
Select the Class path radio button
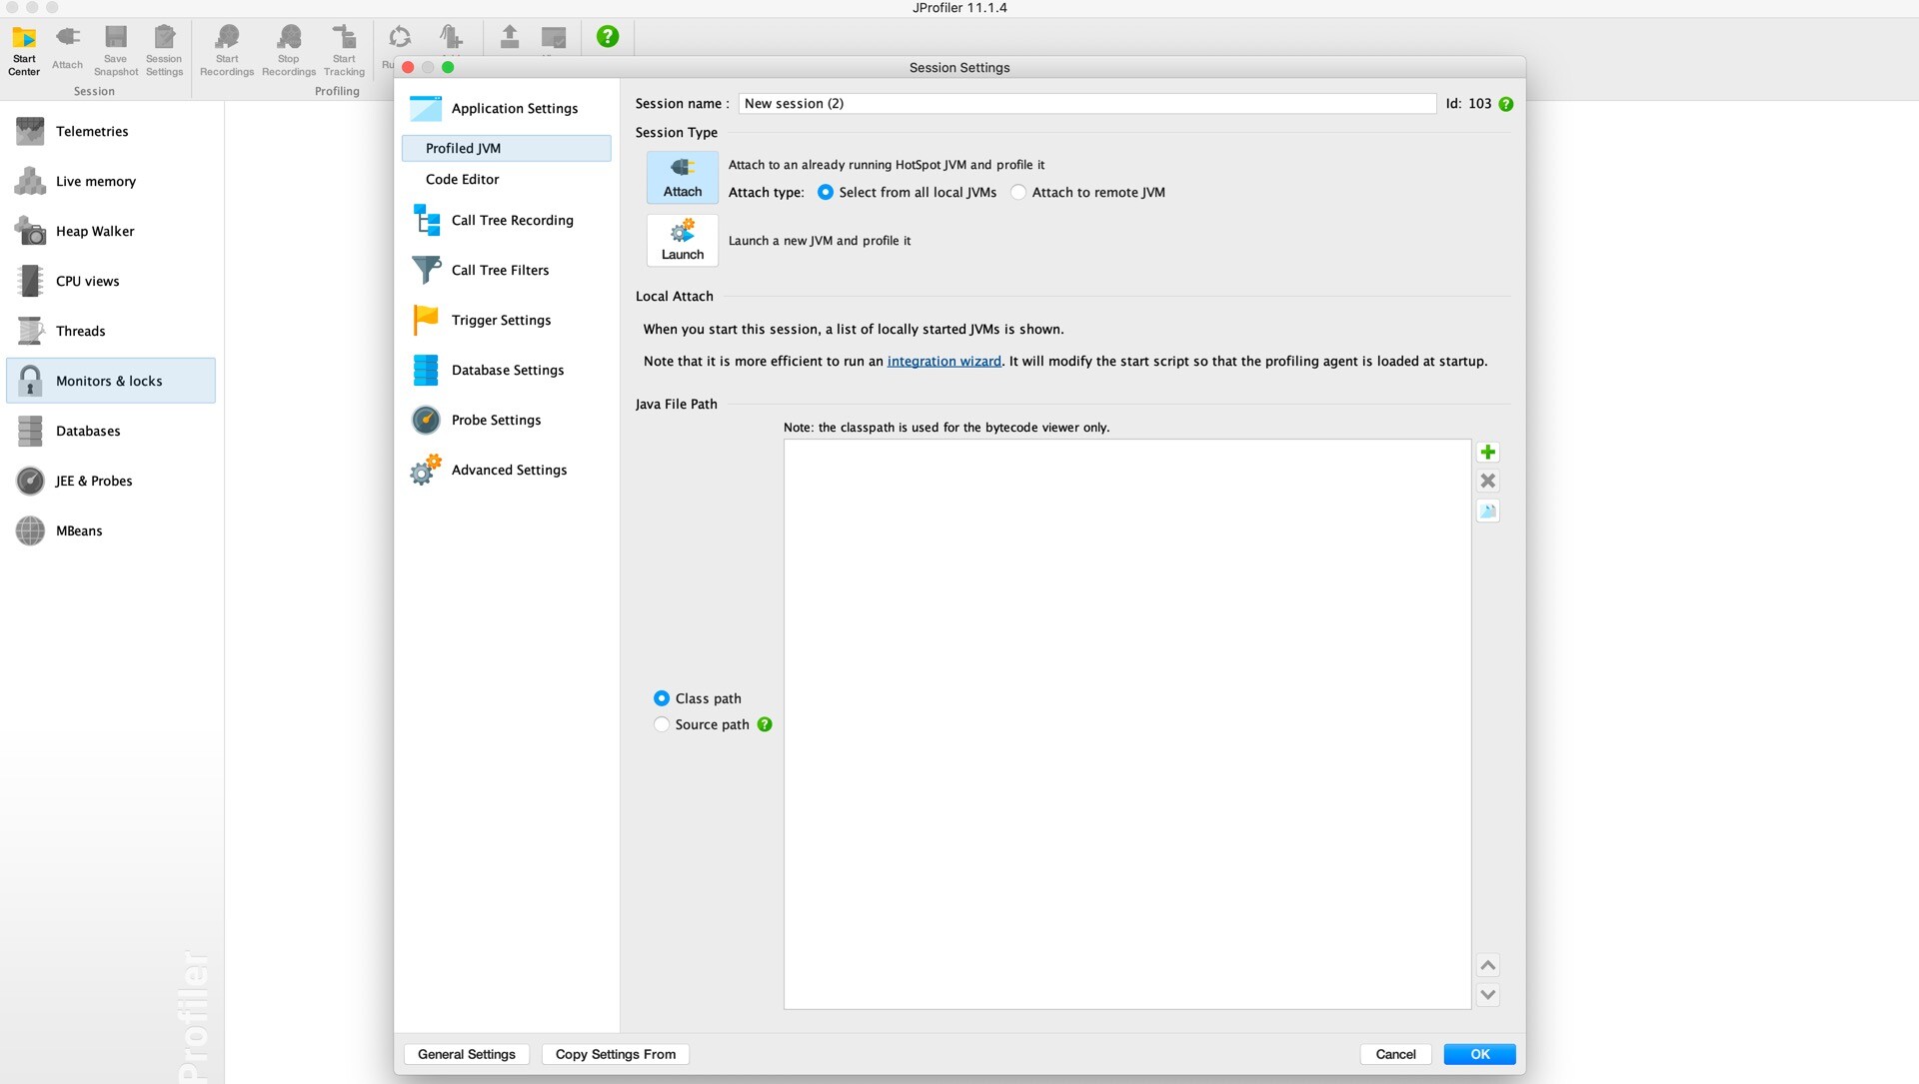pyautogui.click(x=698, y=698)
